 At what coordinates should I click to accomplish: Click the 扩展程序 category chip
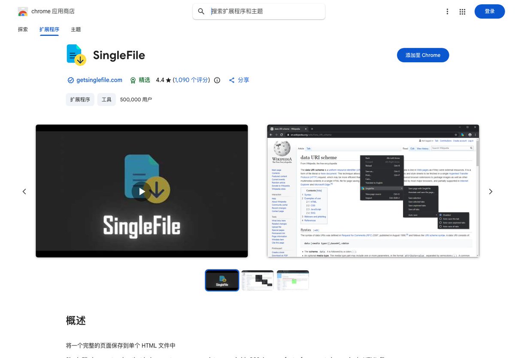[x=80, y=99]
